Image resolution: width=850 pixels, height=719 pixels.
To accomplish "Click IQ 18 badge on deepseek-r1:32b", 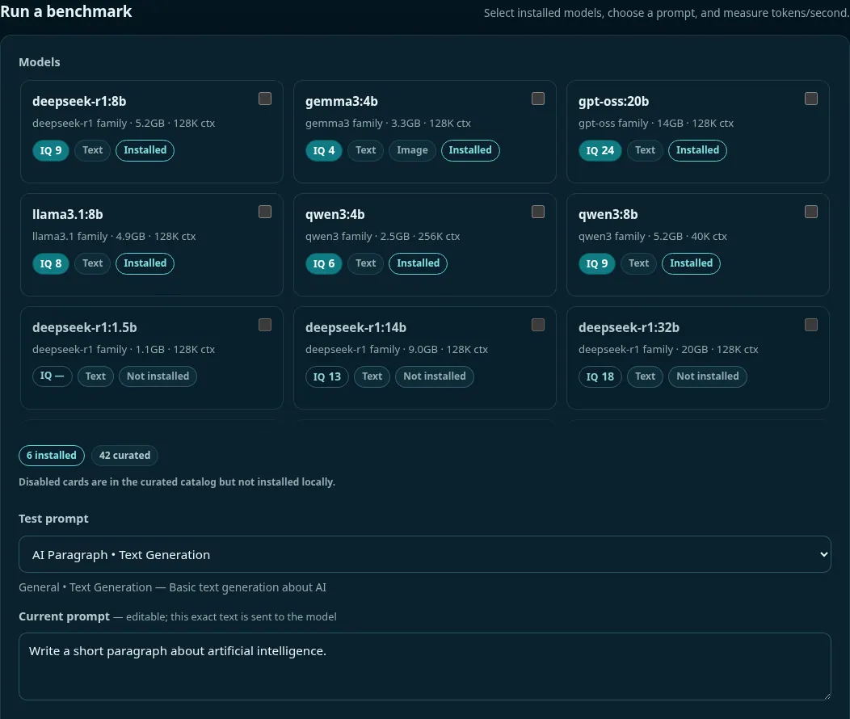I will tap(600, 376).
